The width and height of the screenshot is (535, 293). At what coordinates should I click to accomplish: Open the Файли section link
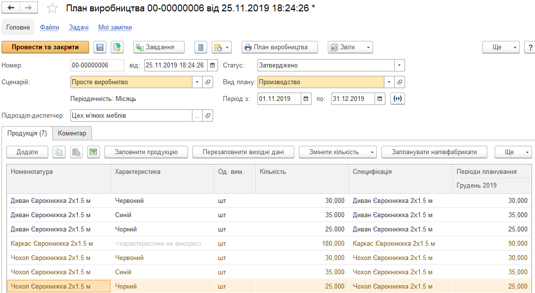click(x=50, y=28)
